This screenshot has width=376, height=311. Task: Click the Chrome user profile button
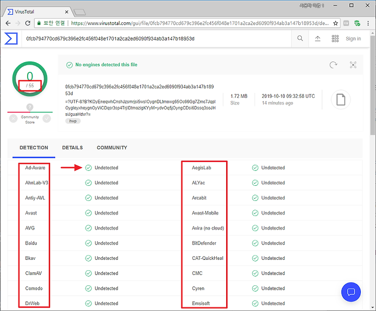click(312, 6)
